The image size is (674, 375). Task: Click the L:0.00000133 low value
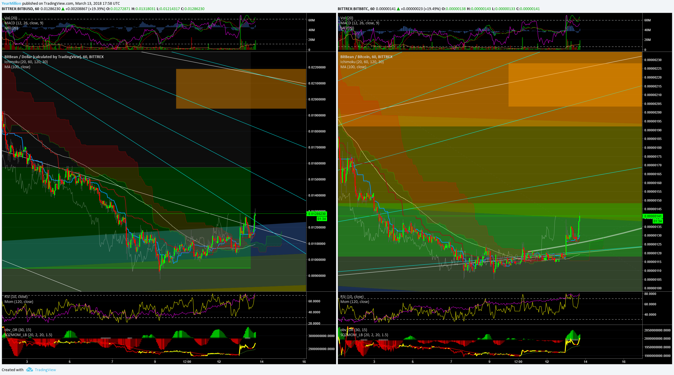[504, 9]
